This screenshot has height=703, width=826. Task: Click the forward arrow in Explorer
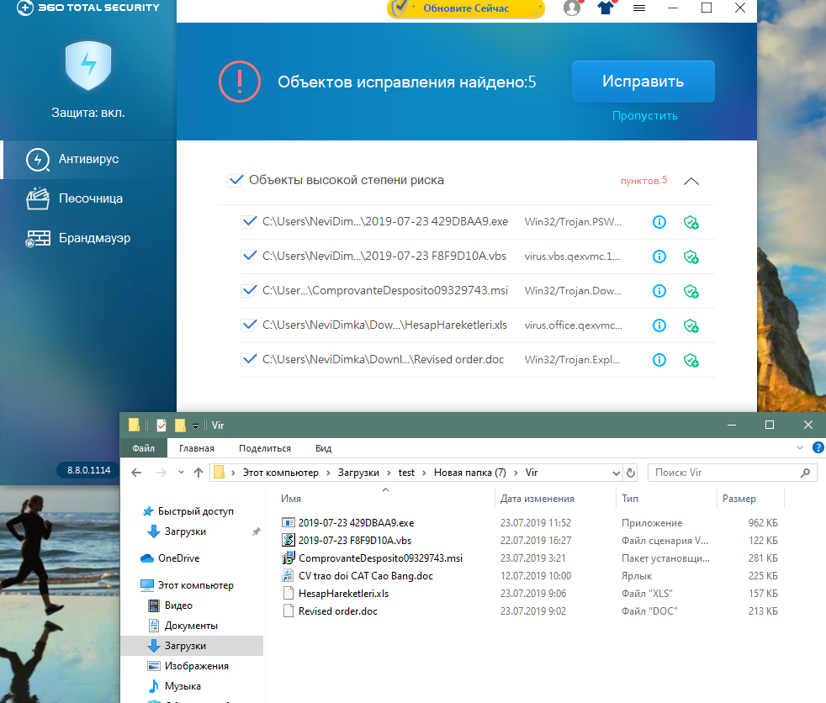click(x=161, y=473)
